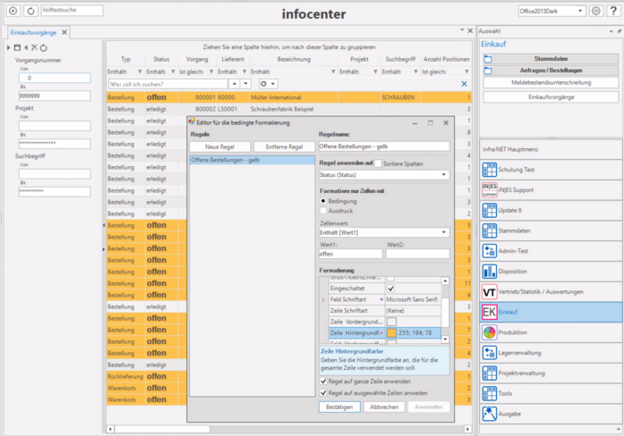
Task: Click the Disposition module icon
Action: [x=490, y=271]
